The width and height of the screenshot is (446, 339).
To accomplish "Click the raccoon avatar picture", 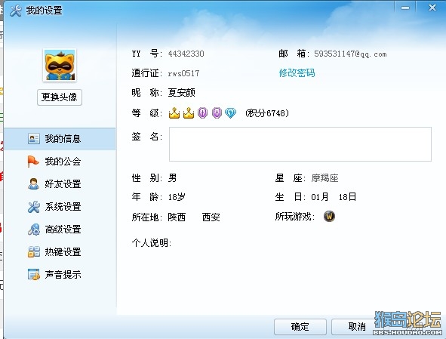I will 60,65.
